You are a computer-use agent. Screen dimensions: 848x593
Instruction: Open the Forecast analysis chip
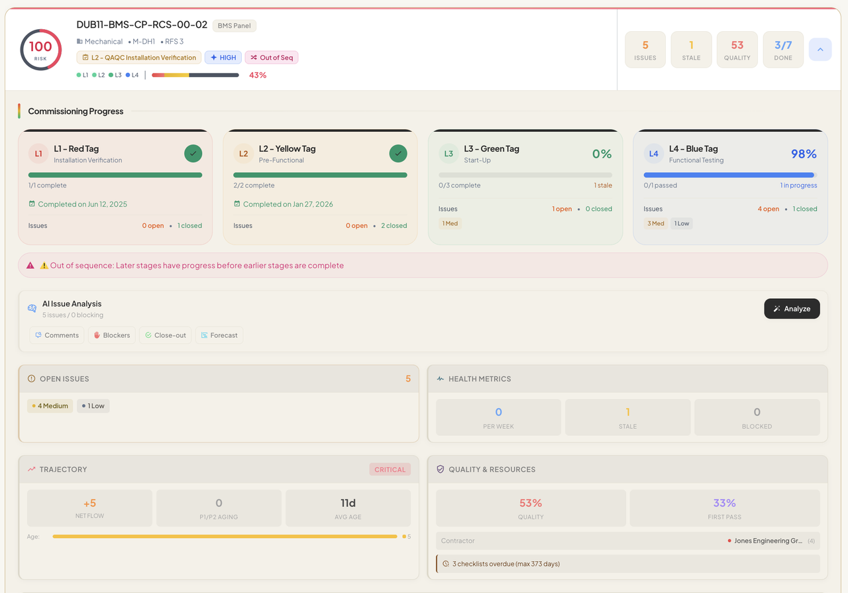[219, 335]
